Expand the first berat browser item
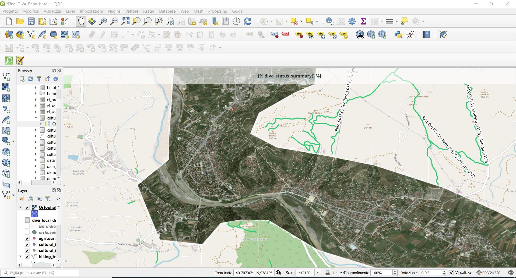Screen dimensions: 516x278 (36, 87)
